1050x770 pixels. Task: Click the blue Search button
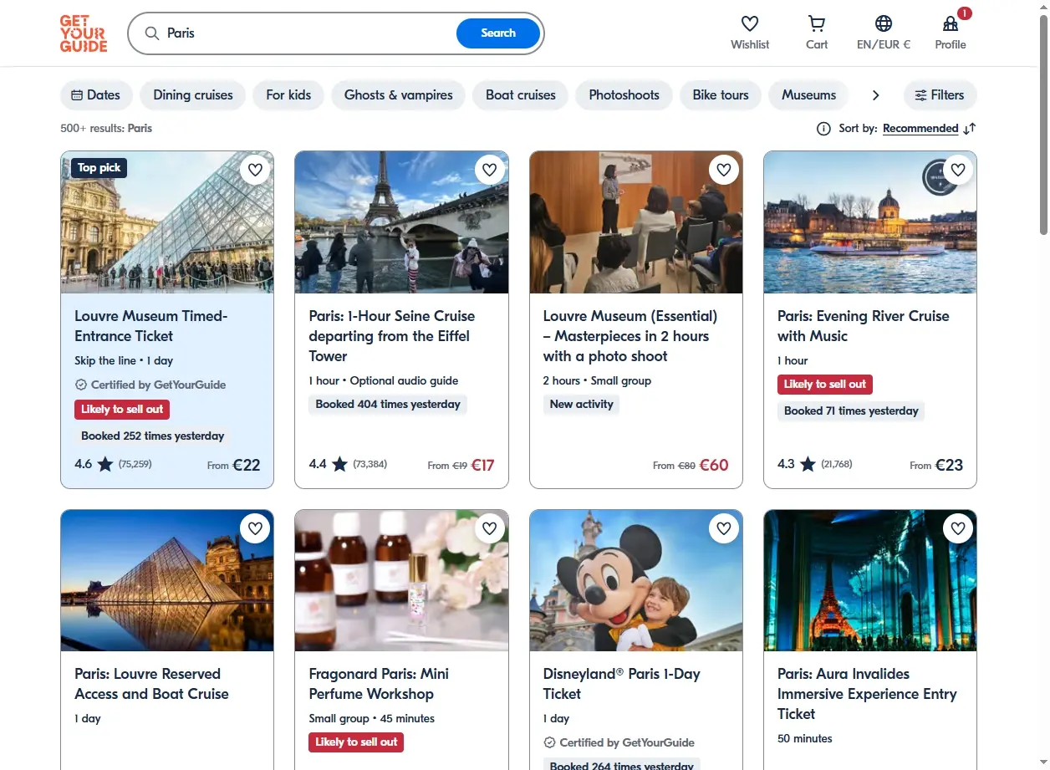[x=498, y=33]
